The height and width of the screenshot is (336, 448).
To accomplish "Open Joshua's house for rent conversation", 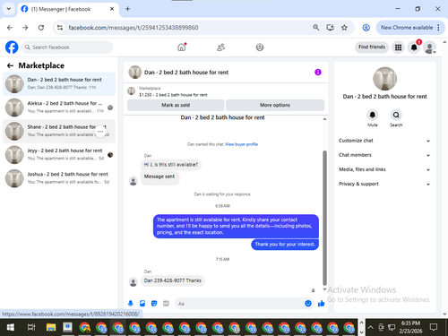I will pos(59,178).
